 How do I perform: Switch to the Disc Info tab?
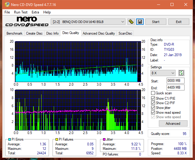52,33
